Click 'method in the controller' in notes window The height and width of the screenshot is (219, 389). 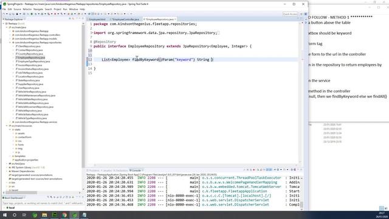(x=329, y=91)
